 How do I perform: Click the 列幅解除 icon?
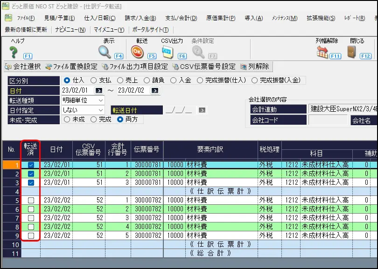coord(322,52)
